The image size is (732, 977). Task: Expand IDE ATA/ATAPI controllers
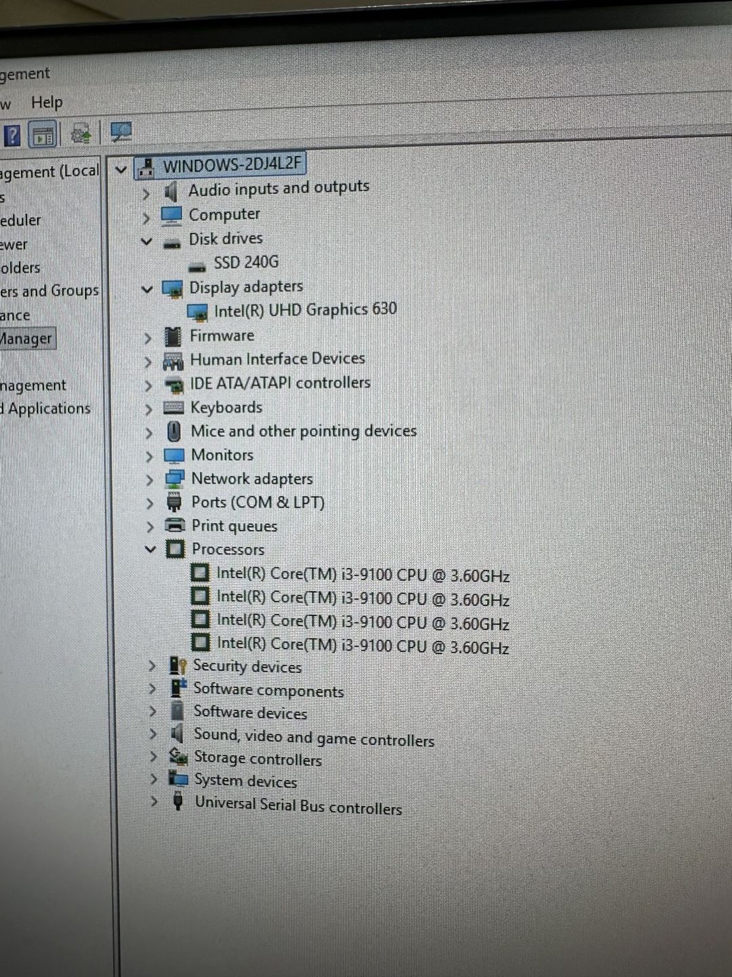tap(148, 386)
